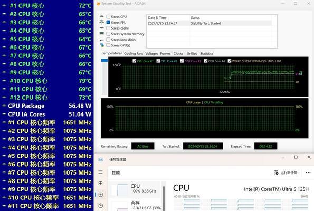
Task: Click the Task Manager performance list scrollbar
Action: (164, 198)
